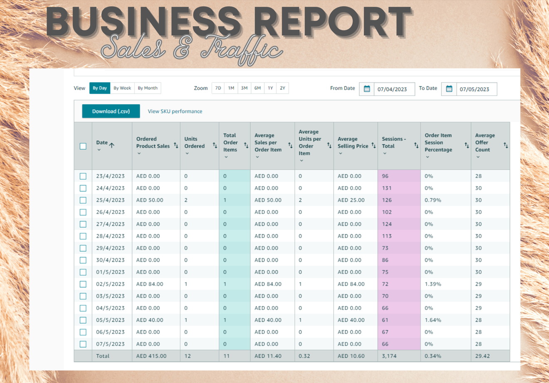Check the row for 05/5/2023
549x383 pixels.
pos(83,320)
